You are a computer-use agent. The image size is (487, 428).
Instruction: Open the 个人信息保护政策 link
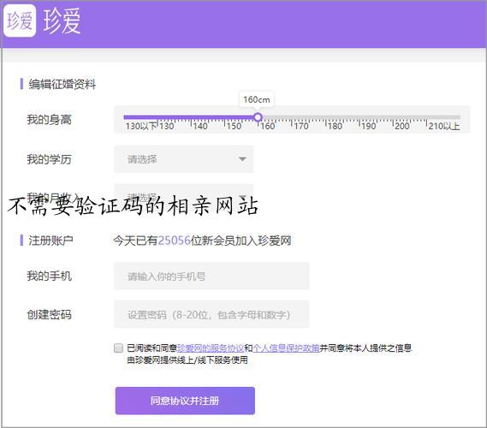click(x=286, y=348)
